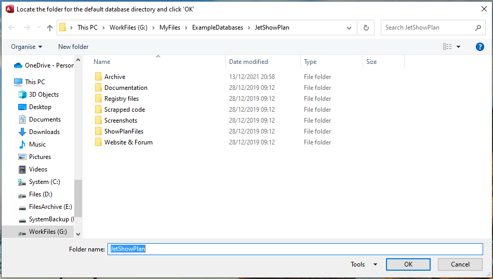The image size is (493, 279).
Task: Select the ShowPlanFiles folder
Action: click(124, 131)
